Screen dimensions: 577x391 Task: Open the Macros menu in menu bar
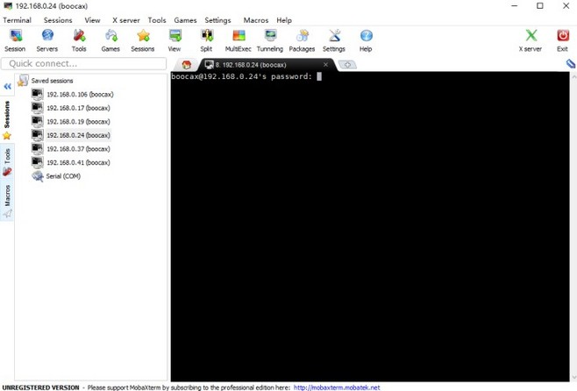[x=256, y=20]
